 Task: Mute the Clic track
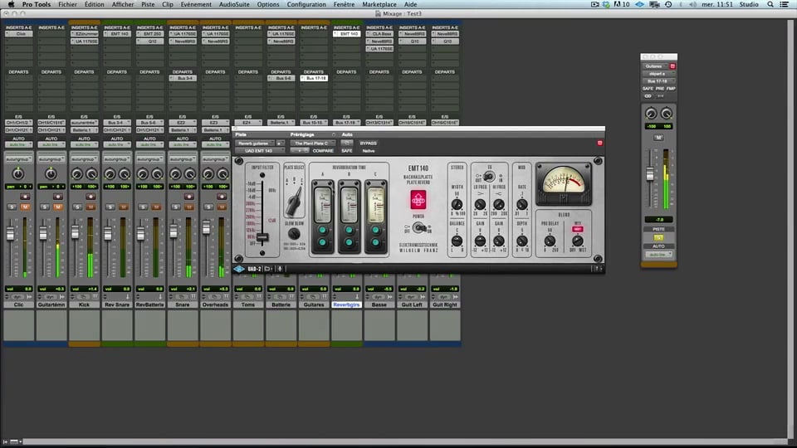coord(25,207)
